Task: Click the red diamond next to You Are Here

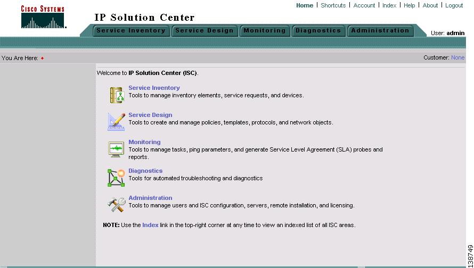Action: point(42,58)
